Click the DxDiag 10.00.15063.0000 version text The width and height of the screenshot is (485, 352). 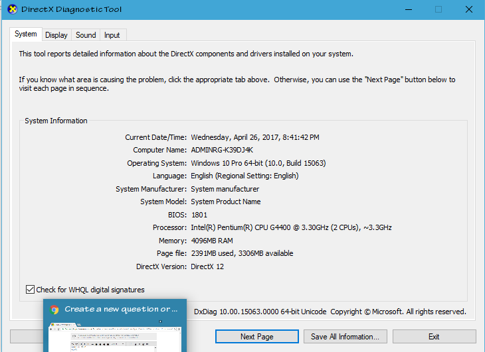pyautogui.click(x=260, y=312)
